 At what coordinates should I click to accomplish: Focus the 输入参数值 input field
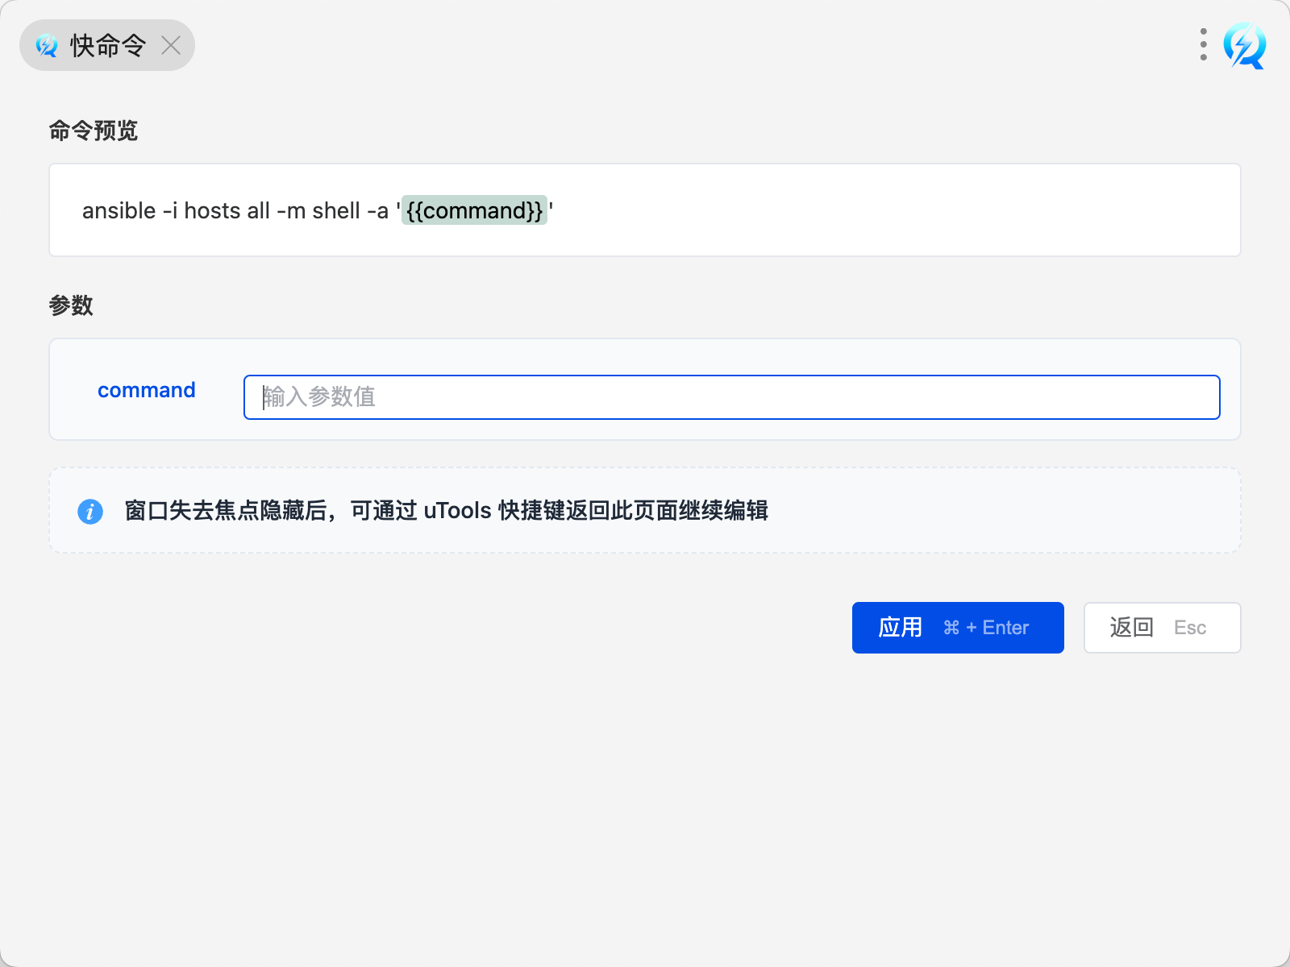pyautogui.click(x=731, y=397)
